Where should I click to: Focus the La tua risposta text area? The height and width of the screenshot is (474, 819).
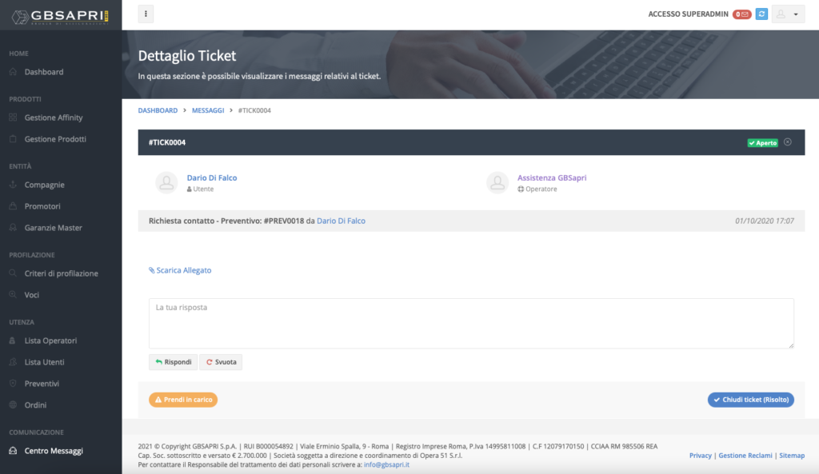click(x=471, y=323)
